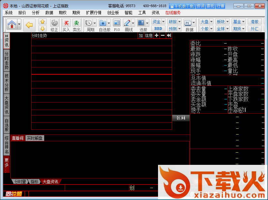Expand the 画线 dropdown arrow
The image size is (268, 200).
click(x=133, y=23)
